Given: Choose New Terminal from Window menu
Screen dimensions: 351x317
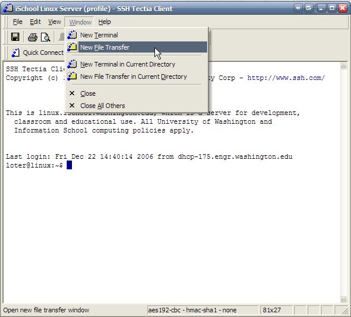Looking at the screenshot, I should 136,35.
